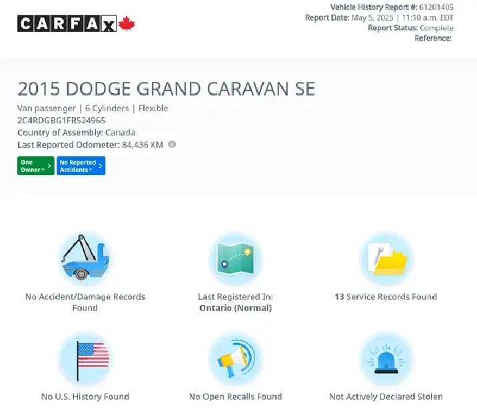Click the odometer info icon

point(172,144)
